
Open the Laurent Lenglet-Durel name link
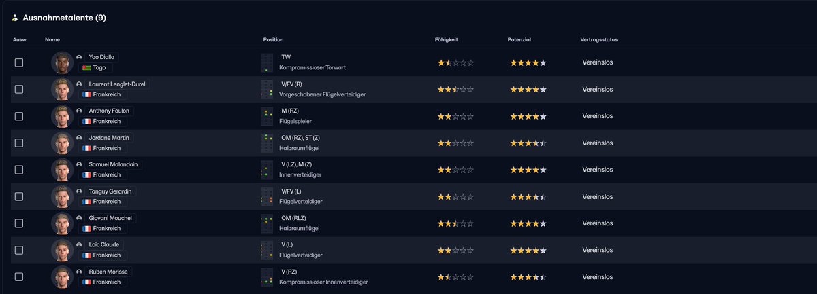[x=116, y=84]
